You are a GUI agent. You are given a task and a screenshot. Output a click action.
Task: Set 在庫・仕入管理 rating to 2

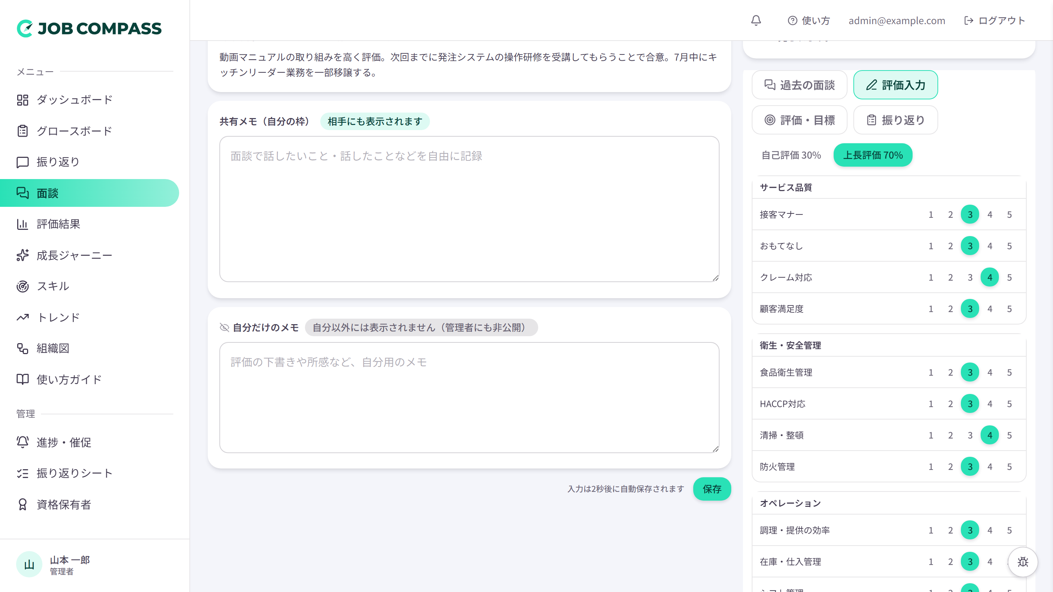point(950,562)
